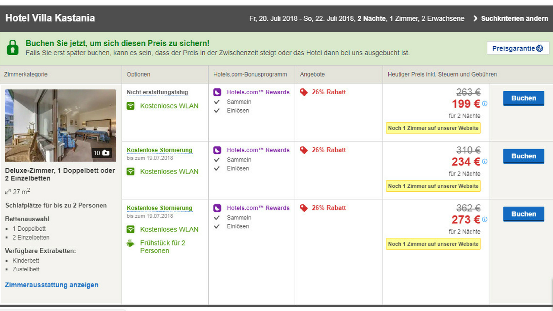Open Suchkriterien ändern to change search
553x311 pixels.
(x=511, y=19)
